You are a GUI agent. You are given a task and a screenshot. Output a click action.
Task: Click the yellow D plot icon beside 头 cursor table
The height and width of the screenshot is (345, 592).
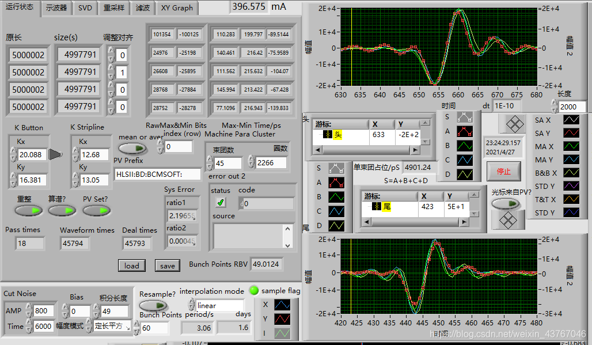point(465,175)
